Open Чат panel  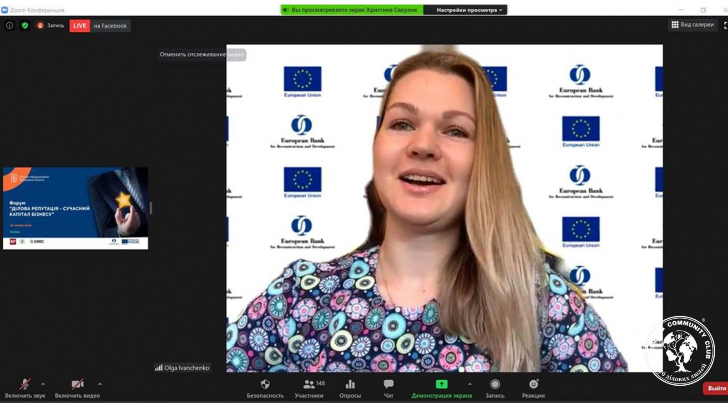pyautogui.click(x=389, y=389)
